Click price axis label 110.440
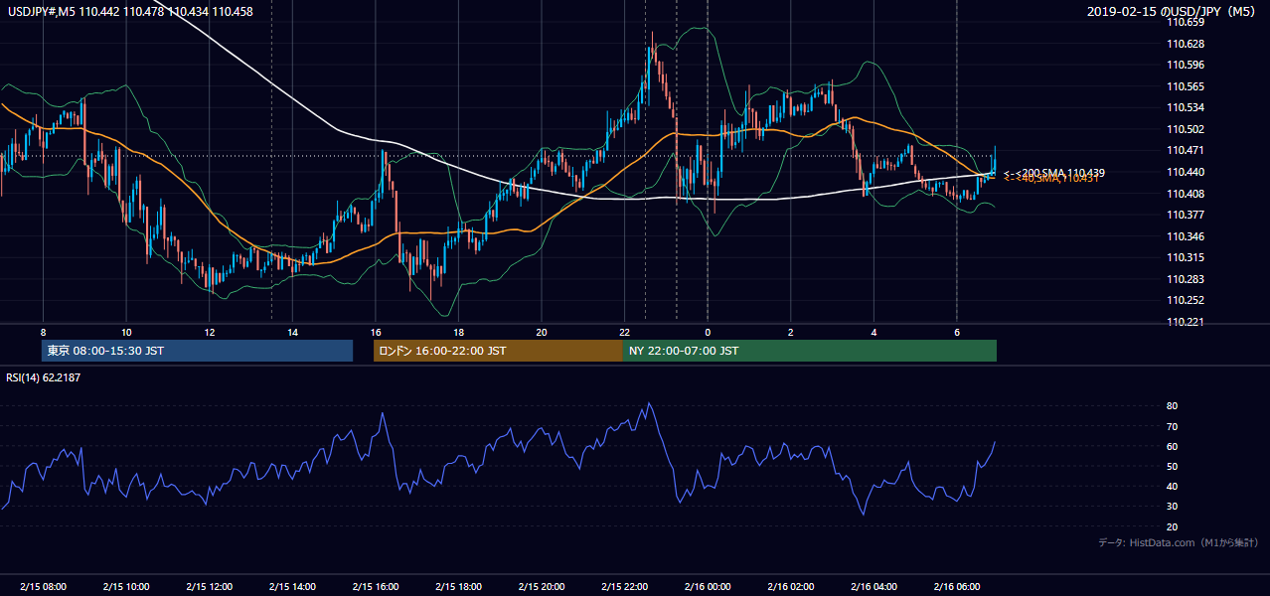 [1188, 172]
